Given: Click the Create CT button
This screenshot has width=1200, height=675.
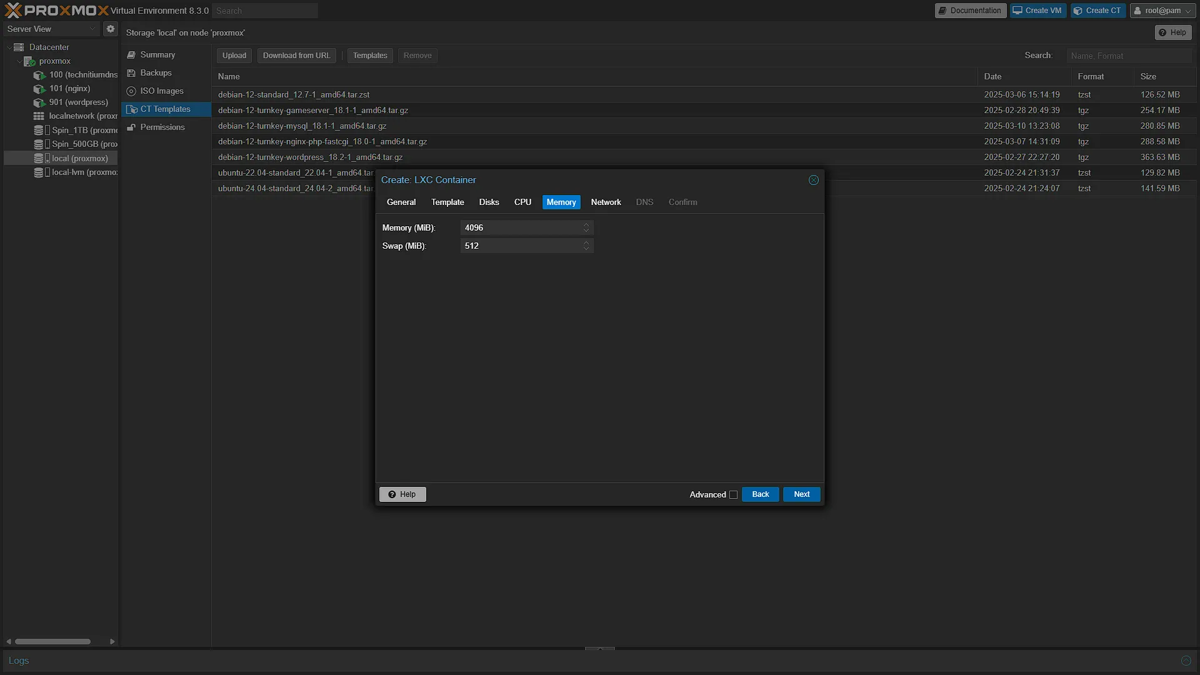Looking at the screenshot, I should (1098, 11).
